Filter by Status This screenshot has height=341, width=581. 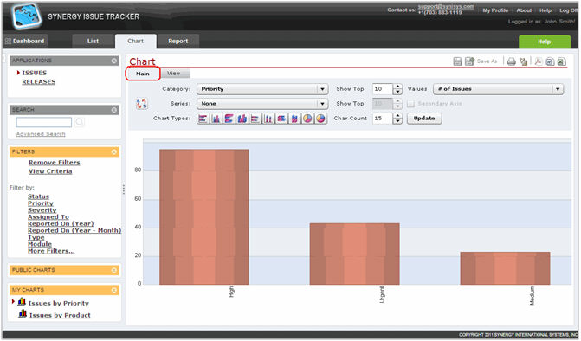pos(39,196)
